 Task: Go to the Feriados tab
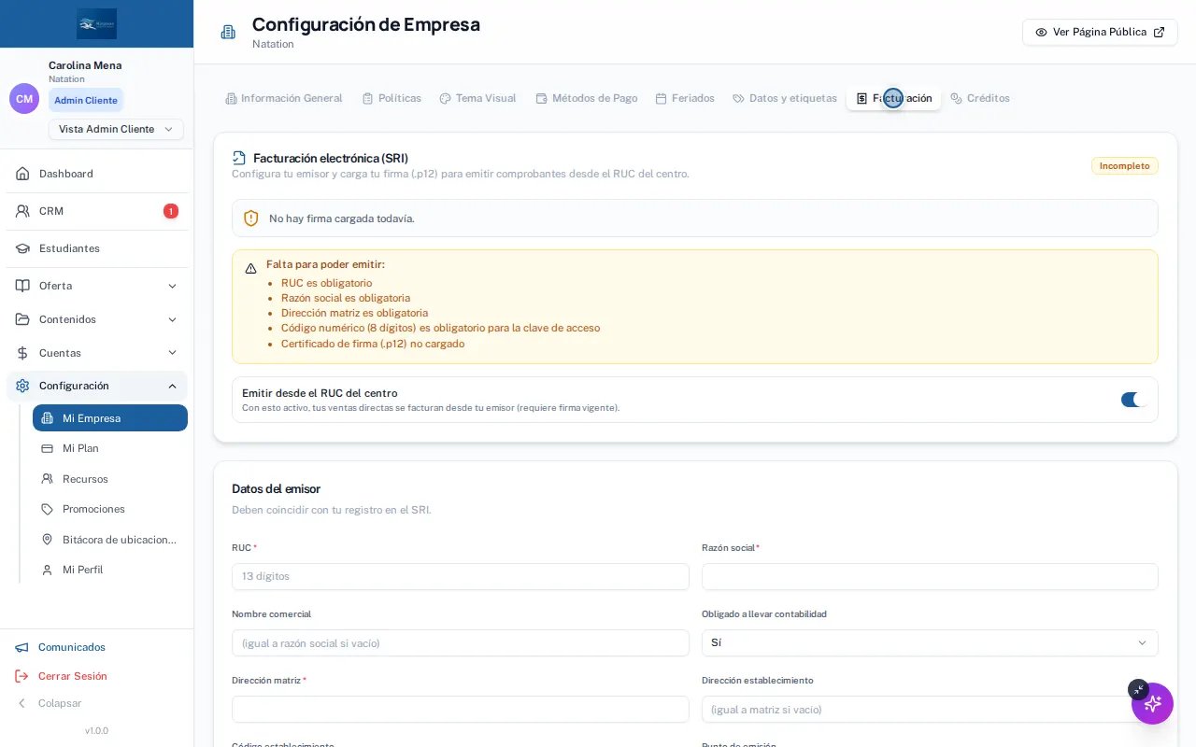tap(685, 98)
